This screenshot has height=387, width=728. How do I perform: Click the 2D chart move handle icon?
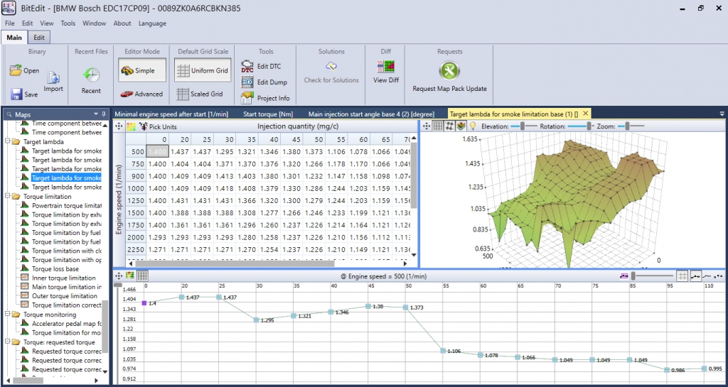pyautogui.click(x=119, y=276)
